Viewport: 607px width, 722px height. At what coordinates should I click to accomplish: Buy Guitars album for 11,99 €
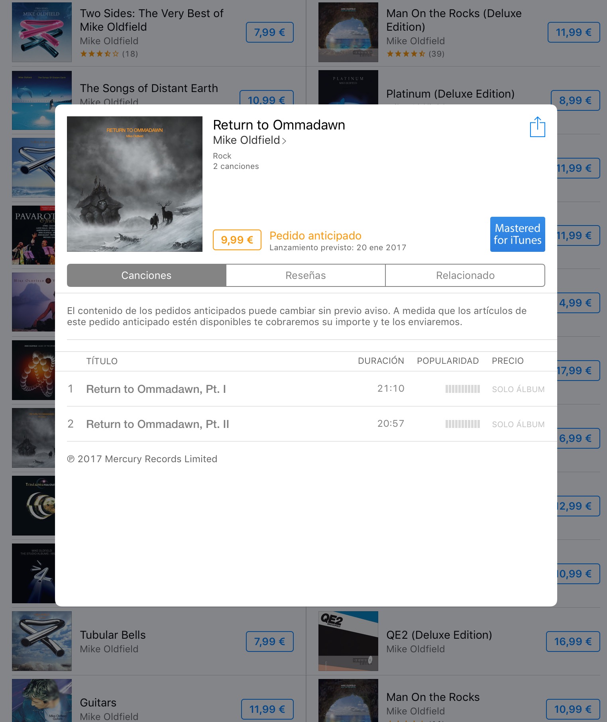tap(267, 709)
